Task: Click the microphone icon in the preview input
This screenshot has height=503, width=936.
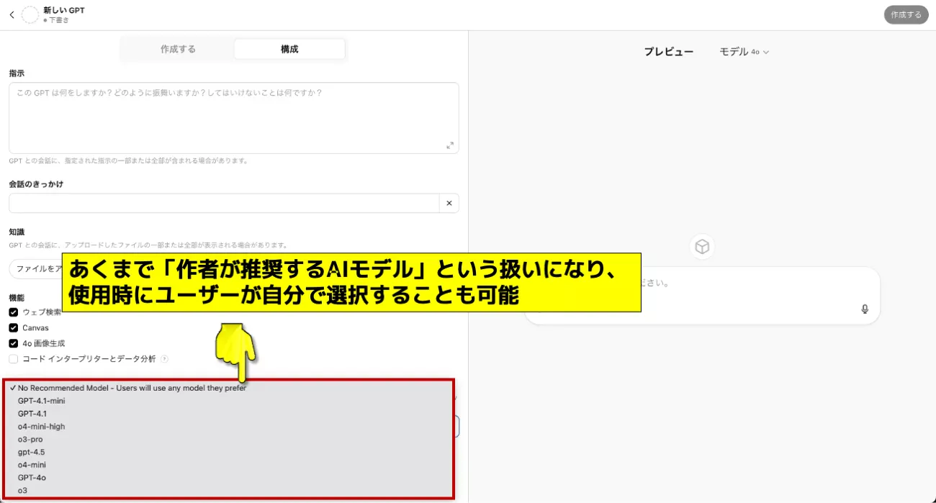Action: [865, 309]
